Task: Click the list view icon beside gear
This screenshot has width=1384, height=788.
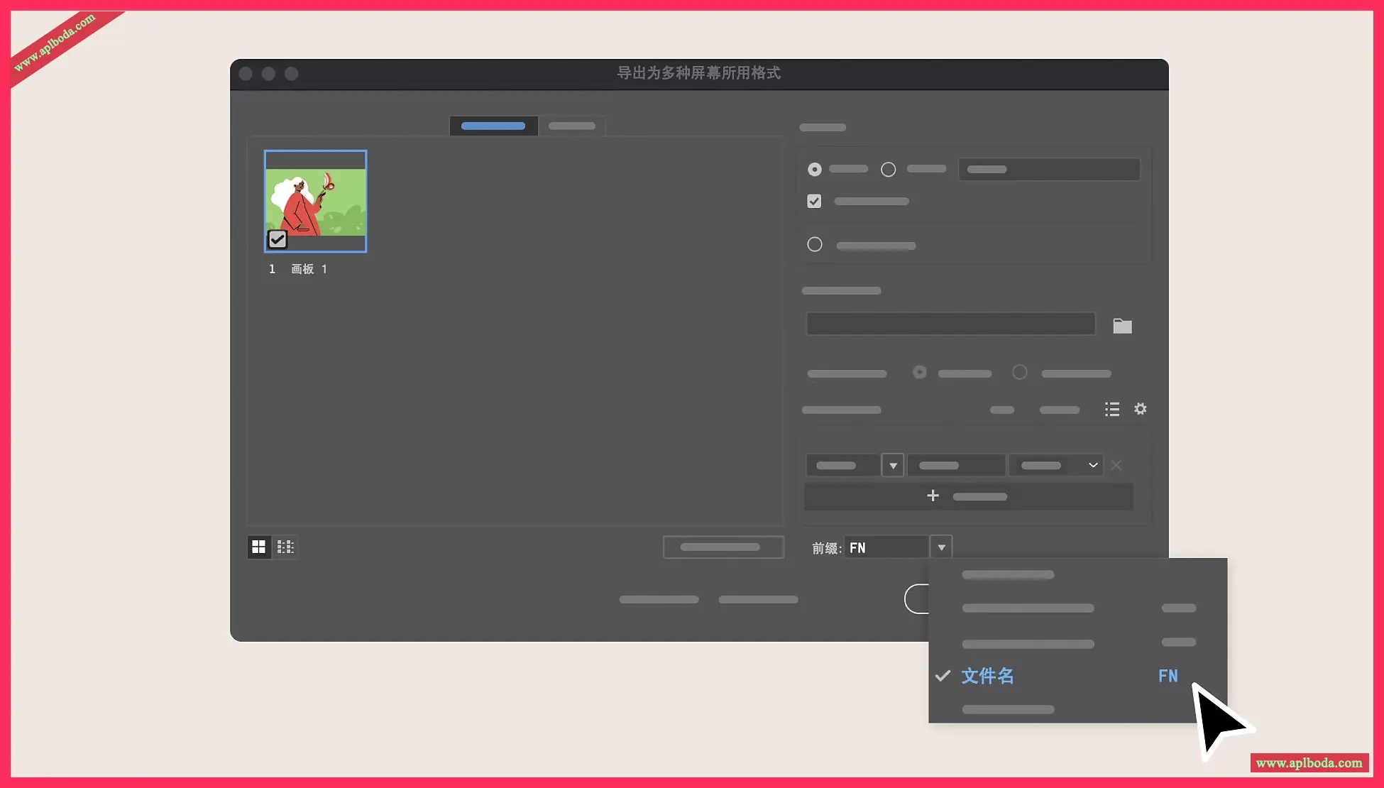Action: click(x=1112, y=409)
